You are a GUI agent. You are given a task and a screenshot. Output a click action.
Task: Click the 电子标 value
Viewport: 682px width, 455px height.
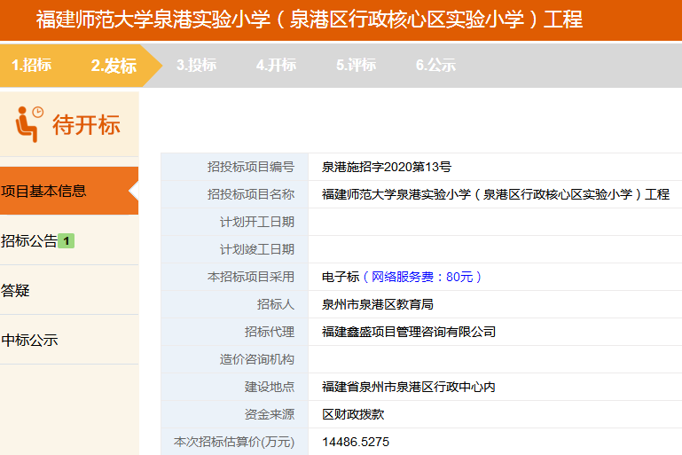341,277
